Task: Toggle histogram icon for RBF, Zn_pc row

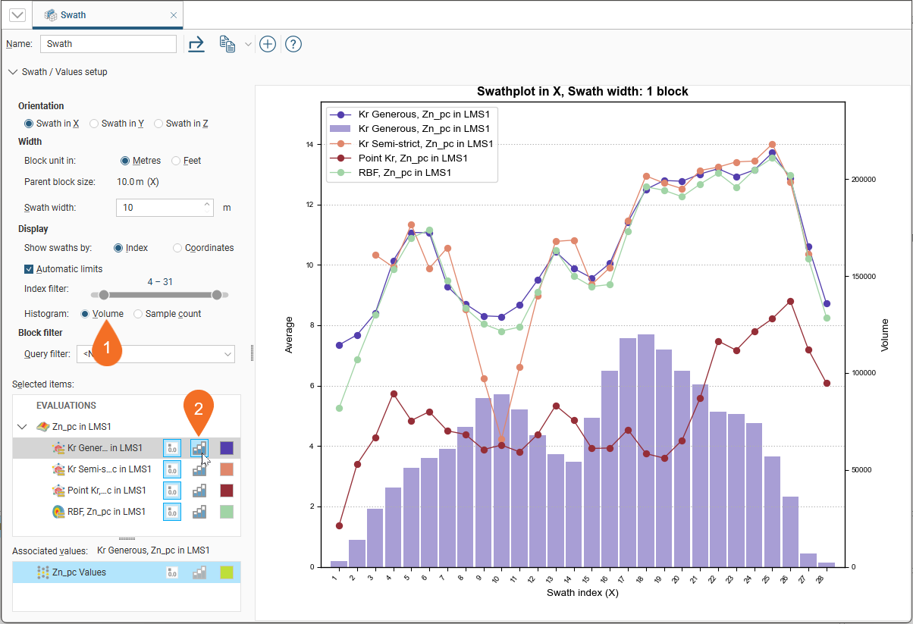Action: (199, 512)
